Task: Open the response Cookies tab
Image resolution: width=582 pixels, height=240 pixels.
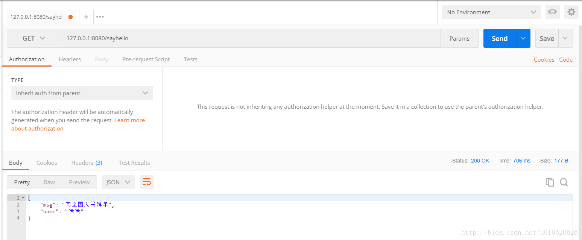Action: 47,163
